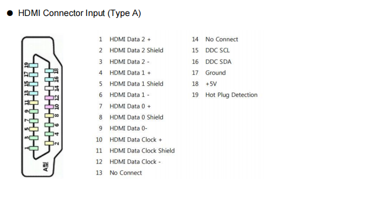
Task: Click the HDMI Connector Input (Type A) heading
Action: 79,13
